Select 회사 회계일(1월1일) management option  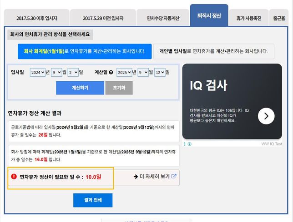[x=84, y=51]
